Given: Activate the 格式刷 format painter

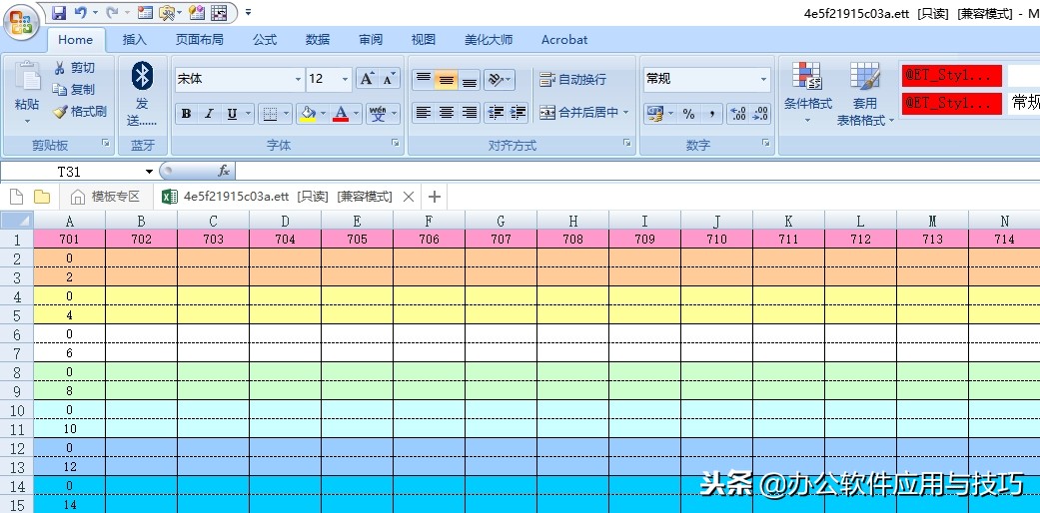Looking at the screenshot, I should pyautogui.click(x=80, y=112).
